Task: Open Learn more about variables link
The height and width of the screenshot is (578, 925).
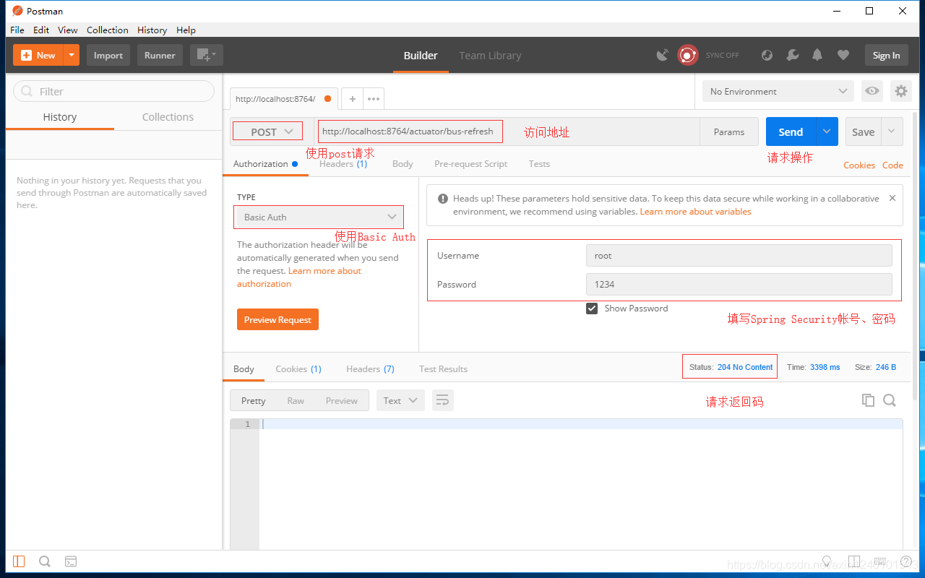Action: pyautogui.click(x=695, y=212)
